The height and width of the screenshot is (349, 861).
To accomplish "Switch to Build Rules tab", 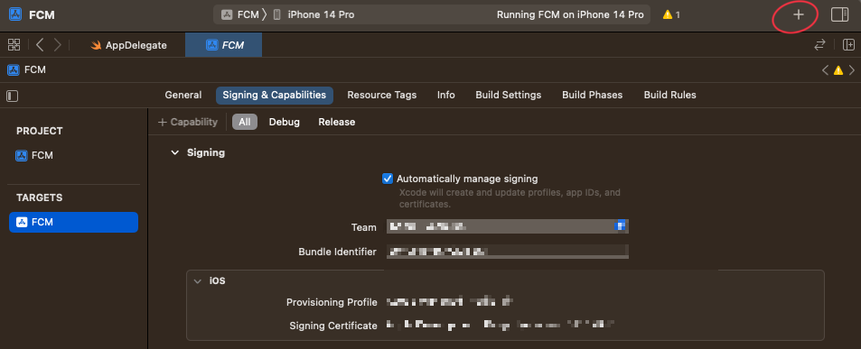I will click(x=669, y=95).
